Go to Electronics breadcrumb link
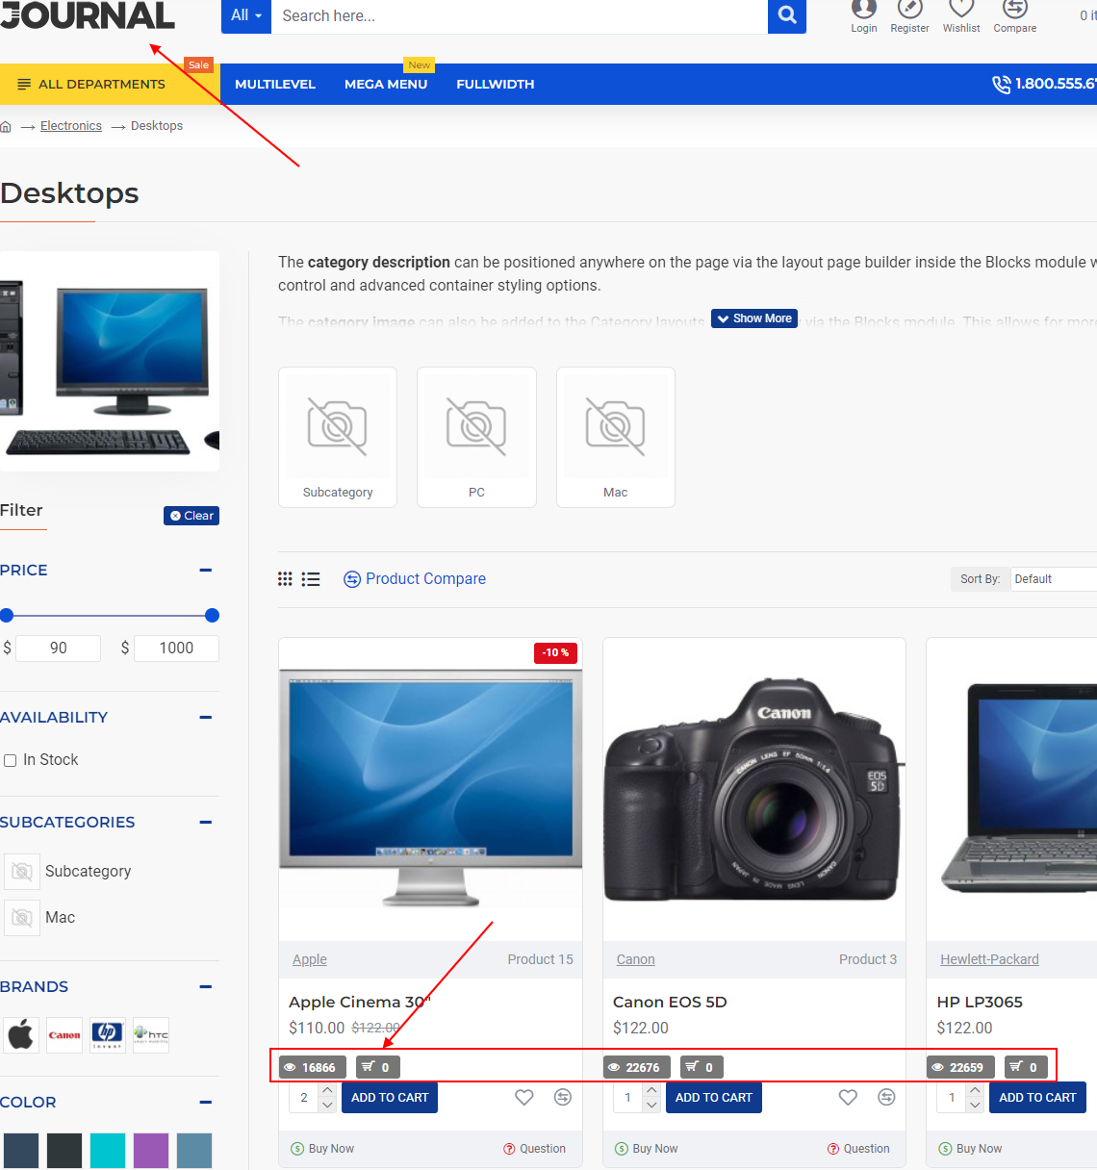The image size is (1097, 1170). coord(71,126)
